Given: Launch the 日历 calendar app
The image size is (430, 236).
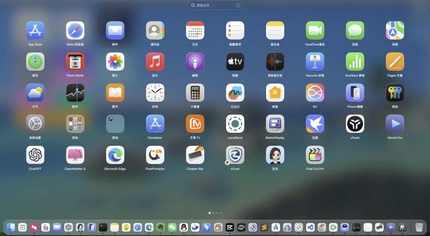Looking at the screenshot, I should [x=195, y=30].
